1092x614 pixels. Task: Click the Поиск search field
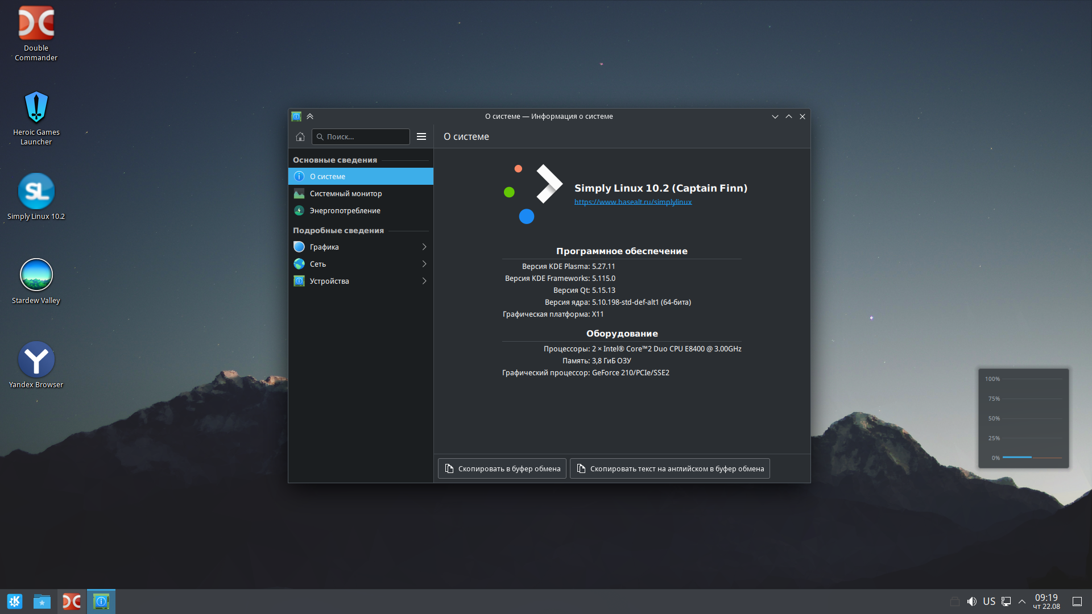pos(364,136)
